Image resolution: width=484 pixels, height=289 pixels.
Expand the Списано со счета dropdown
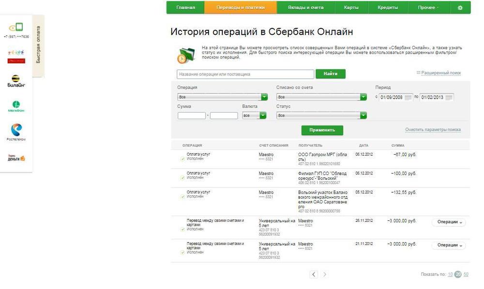363,97
